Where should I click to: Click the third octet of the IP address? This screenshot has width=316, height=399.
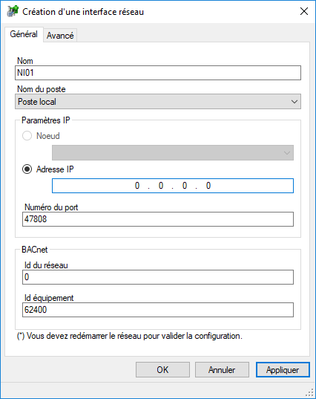point(185,186)
